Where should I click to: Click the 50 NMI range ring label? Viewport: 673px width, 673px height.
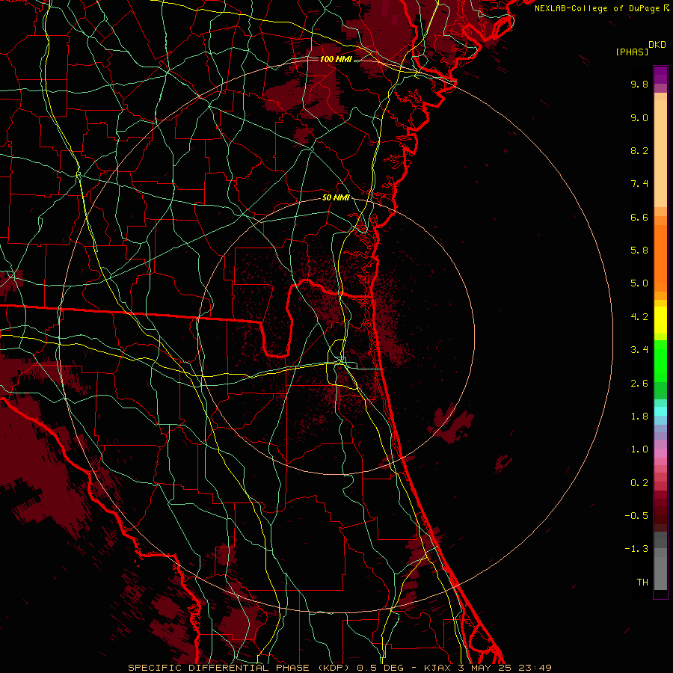pyautogui.click(x=336, y=198)
